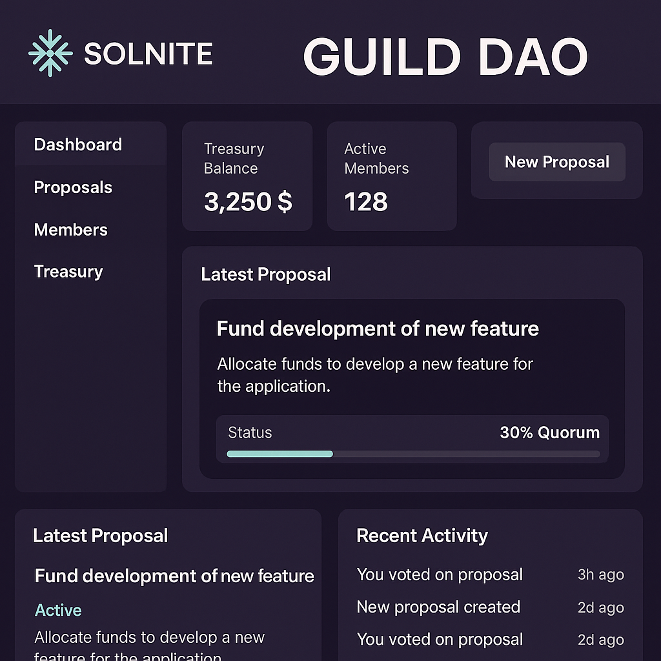Click the quorum progress bar

click(412, 454)
